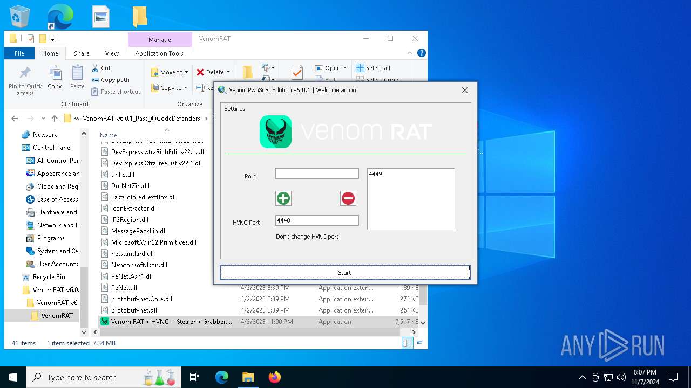Select Newtonsoft.Json.dll file

(139, 265)
